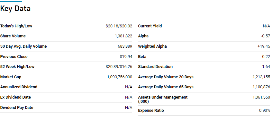Screen dimensions: 272x116
Task: Select the Alpha value -0.57
Action: click(x=265, y=36)
